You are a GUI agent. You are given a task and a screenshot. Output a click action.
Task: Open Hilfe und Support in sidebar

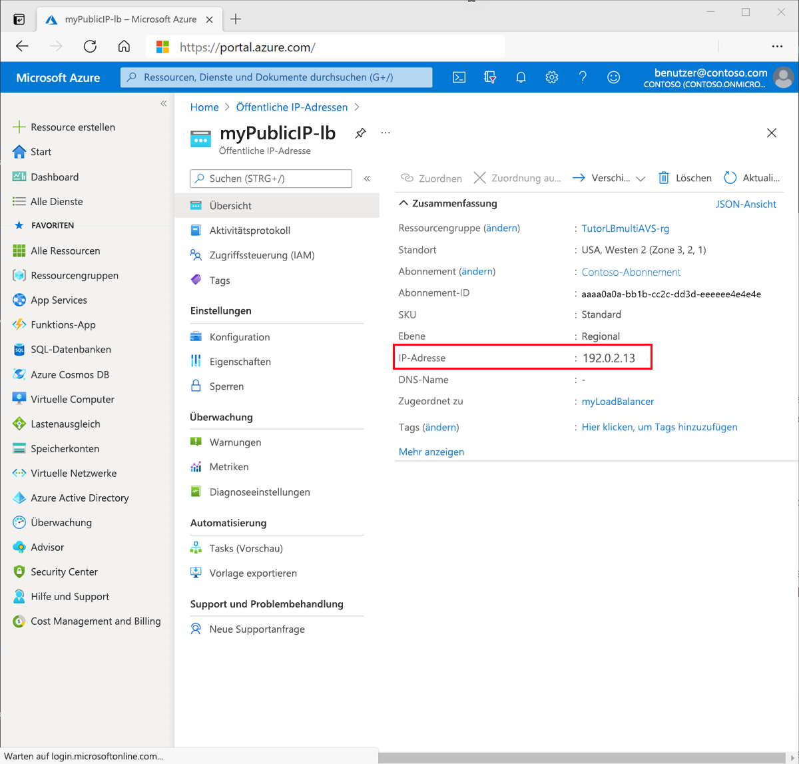click(x=61, y=596)
